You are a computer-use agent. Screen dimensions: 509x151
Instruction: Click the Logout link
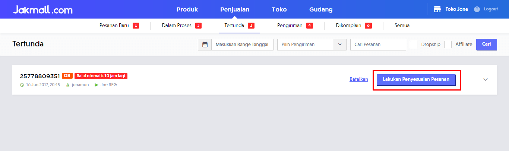[491, 9]
